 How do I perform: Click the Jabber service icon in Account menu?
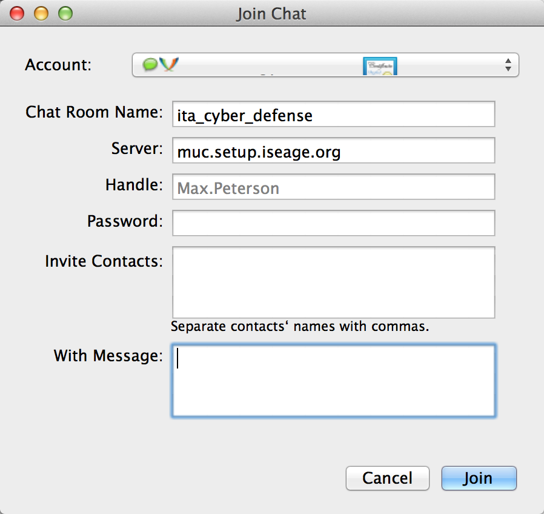pyautogui.click(x=169, y=64)
